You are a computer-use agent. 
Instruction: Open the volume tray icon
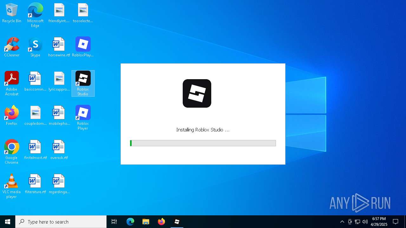click(365, 222)
